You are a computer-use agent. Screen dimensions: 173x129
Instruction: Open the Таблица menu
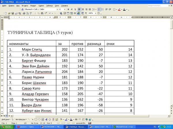(x=49, y=5)
